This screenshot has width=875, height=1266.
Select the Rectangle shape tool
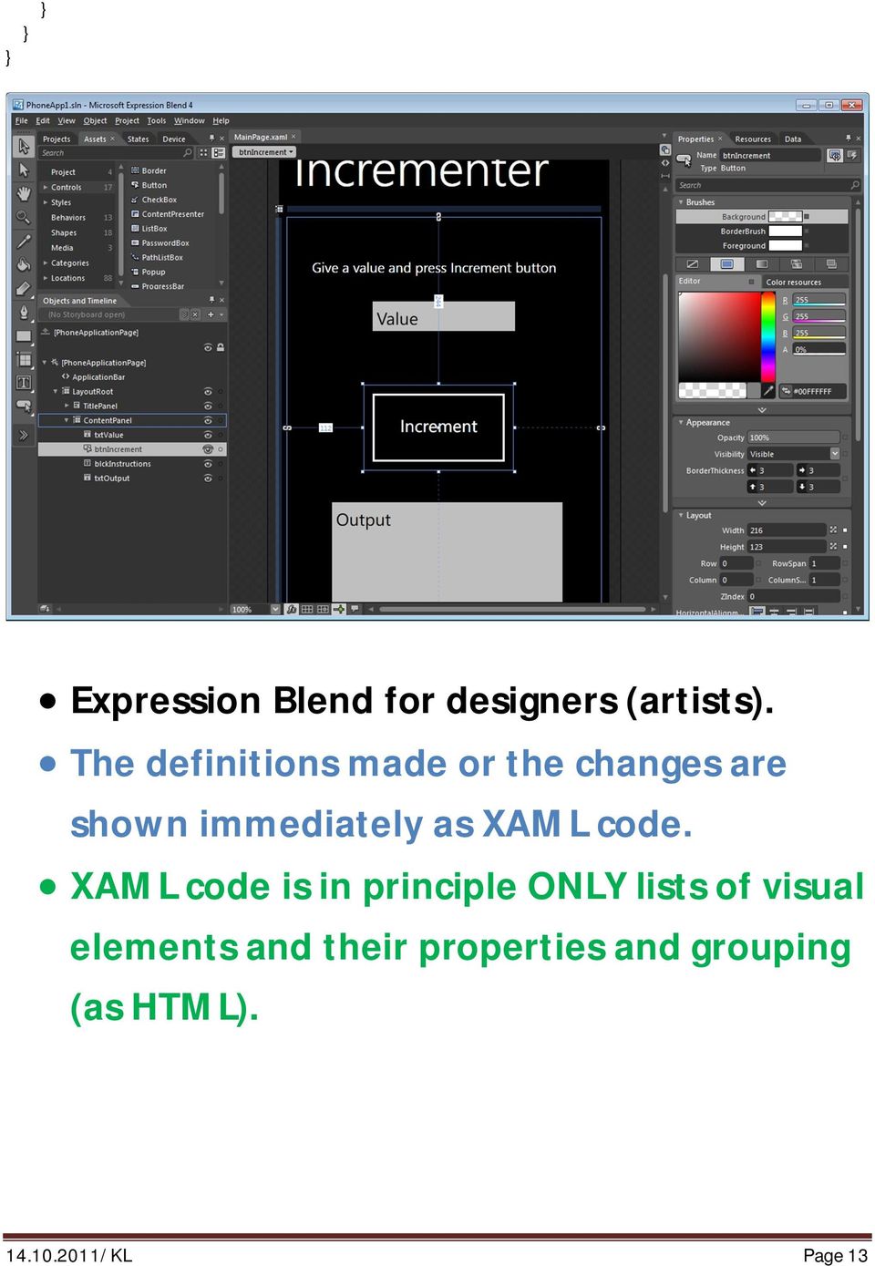pyautogui.click(x=24, y=336)
